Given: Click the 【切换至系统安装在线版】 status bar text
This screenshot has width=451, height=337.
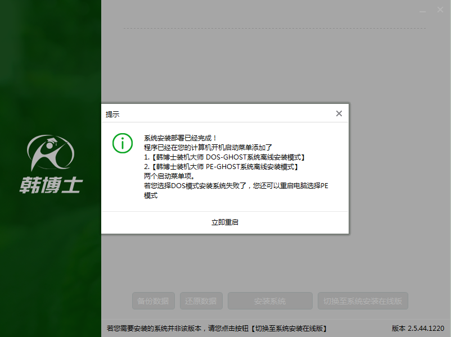Looking at the screenshot, I should point(289,329).
